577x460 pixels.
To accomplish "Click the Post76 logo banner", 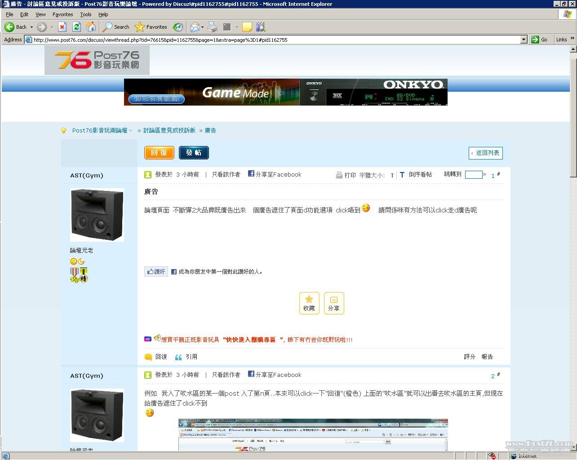I will [x=97, y=60].
